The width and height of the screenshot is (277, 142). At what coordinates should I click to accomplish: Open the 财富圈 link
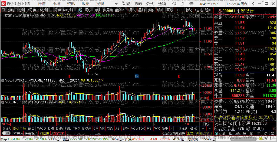tap(44, 133)
